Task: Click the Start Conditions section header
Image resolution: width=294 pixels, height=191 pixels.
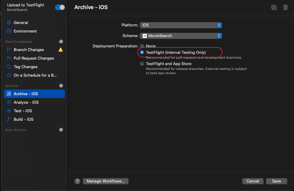Action: [x=19, y=42]
